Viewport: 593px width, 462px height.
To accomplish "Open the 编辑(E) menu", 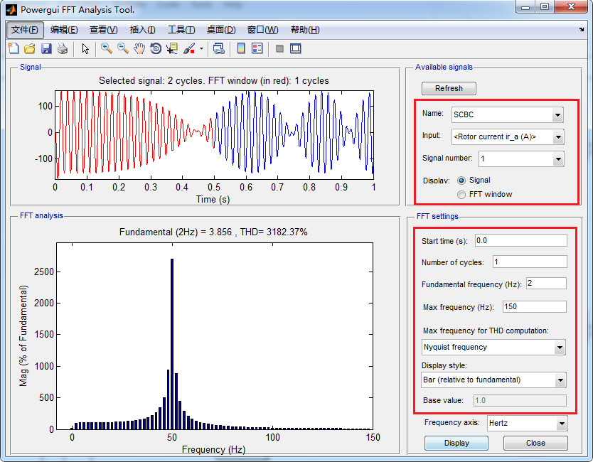I will click(64, 30).
